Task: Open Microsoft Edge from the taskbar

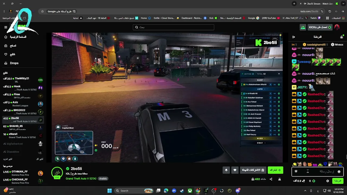Action: point(166,191)
